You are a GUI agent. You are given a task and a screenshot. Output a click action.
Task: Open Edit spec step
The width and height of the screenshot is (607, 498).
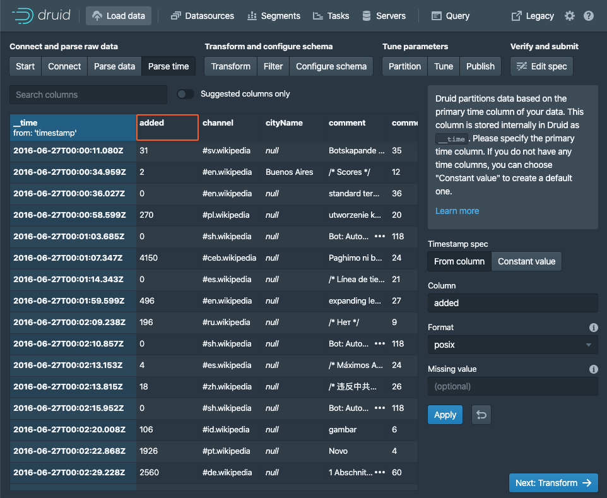pyautogui.click(x=541, y=66)
